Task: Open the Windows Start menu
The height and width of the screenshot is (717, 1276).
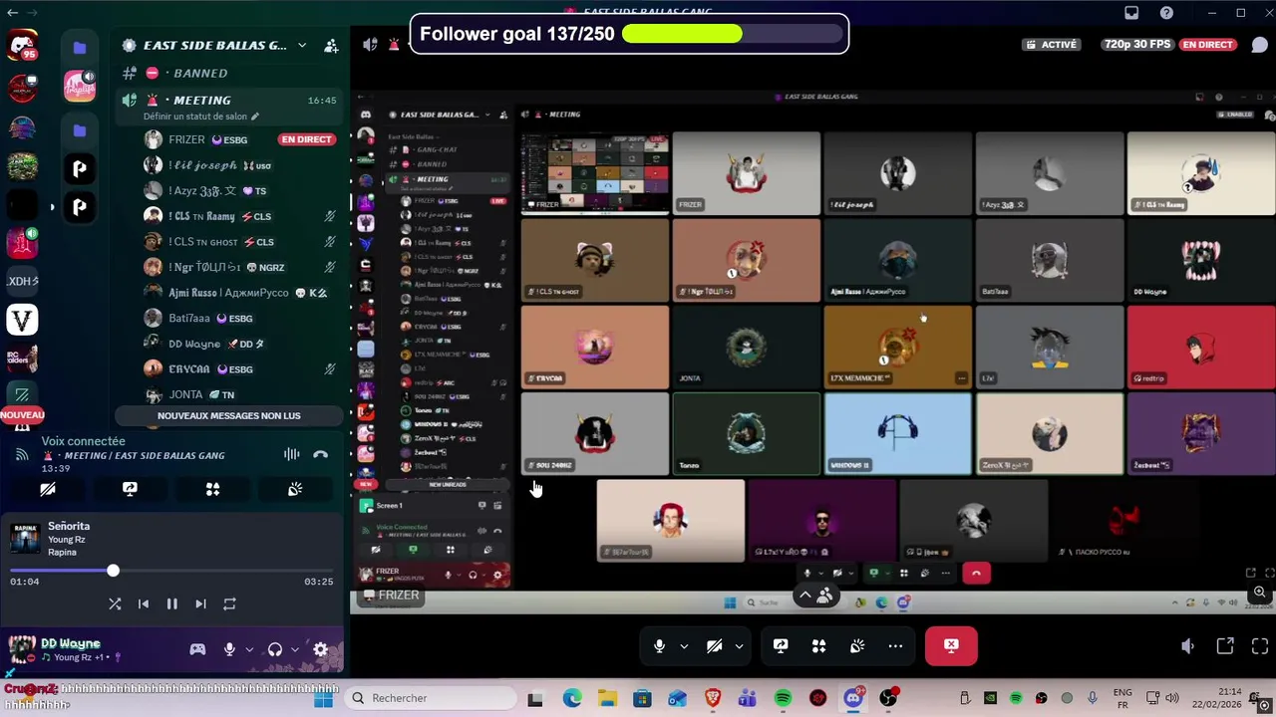Action: pos(323,699)
